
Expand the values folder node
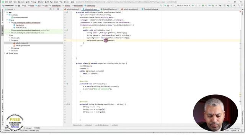pos(9,51)
